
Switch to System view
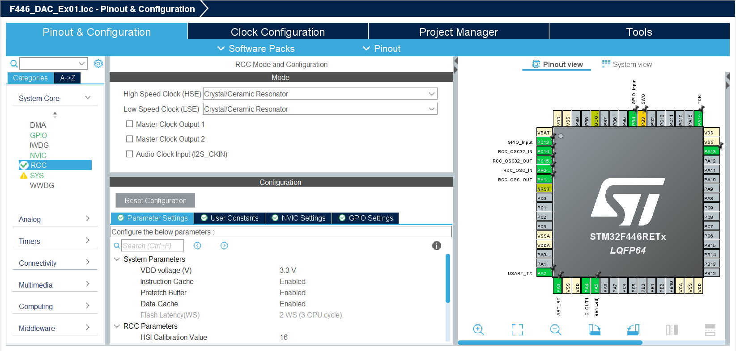tap(627, 64)
